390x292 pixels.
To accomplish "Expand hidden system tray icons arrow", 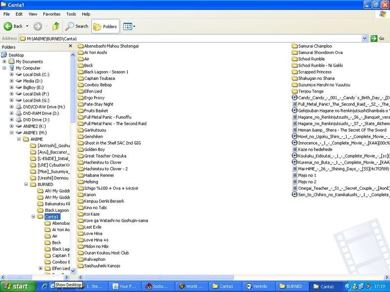I will [x=348, y=286].
